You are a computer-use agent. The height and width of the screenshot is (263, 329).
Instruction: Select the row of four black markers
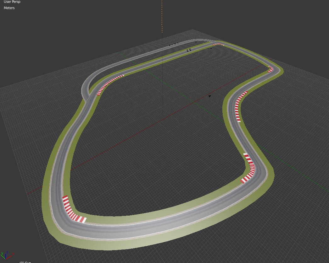174,44
